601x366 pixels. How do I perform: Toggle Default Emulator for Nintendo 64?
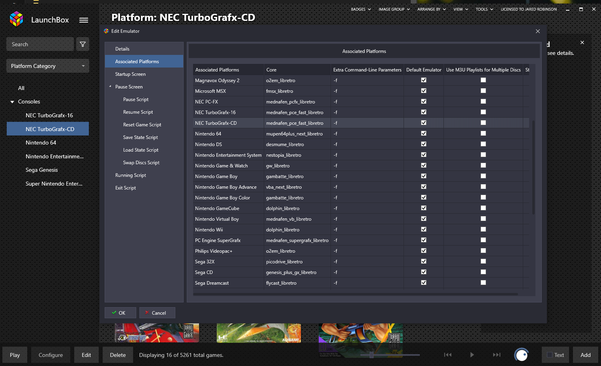[424, 133]
